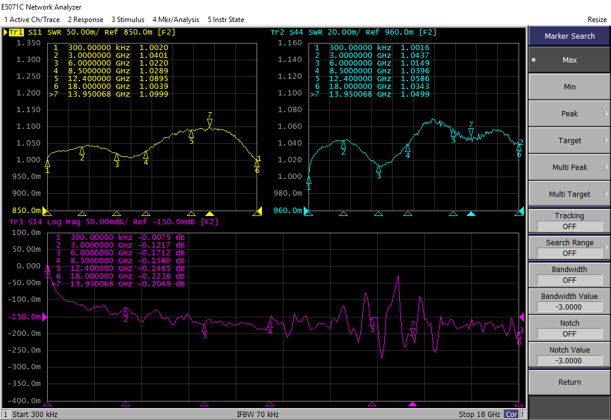Image resolution: width=611 pixels, height=420 pixels.
Task: Expand the Peak search submenu
Action: pyautogui.click(x=569, y=113)
